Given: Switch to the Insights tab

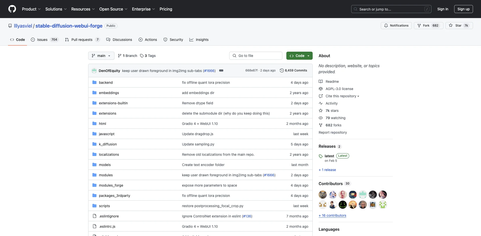Looking at the screenshot, I should [199, 40].
